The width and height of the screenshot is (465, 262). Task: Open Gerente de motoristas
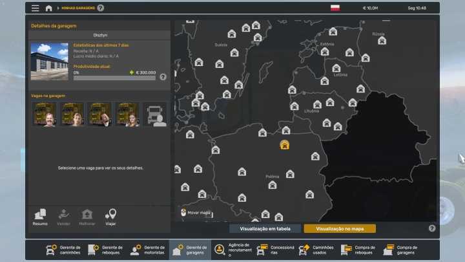(x=148, y=250)
